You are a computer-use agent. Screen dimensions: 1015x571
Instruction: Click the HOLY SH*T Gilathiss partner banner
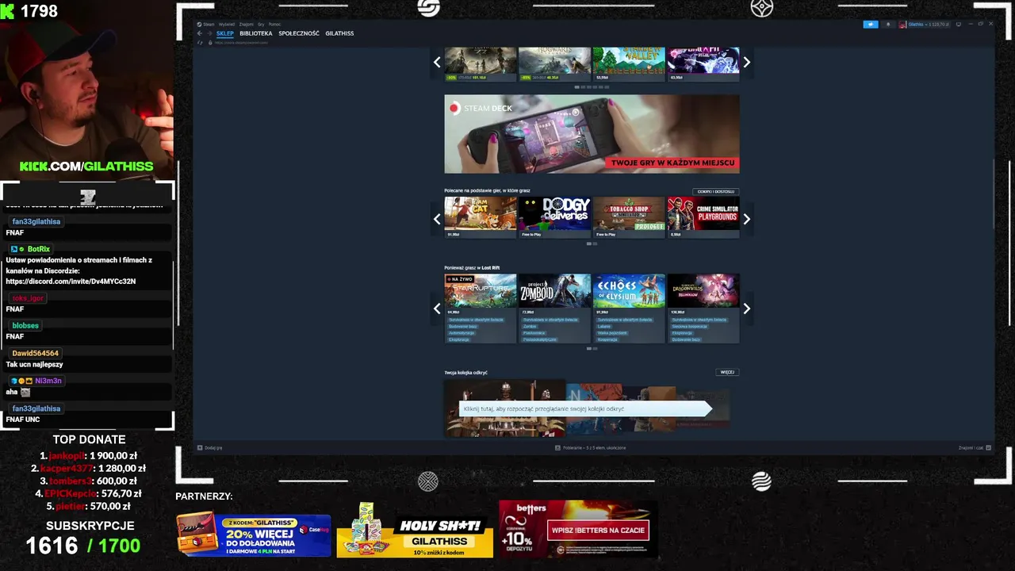point(415,531)
